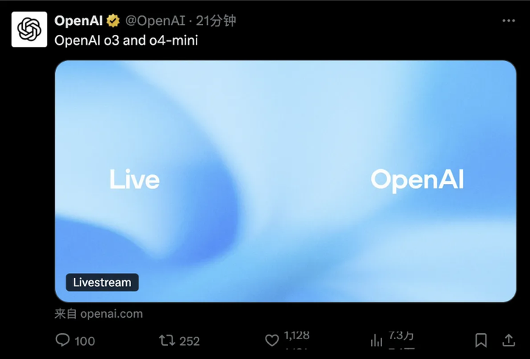This screenshot has height=359, width=530.
Task: Click the OpenAI wordmark on the preview card
Action: click(417, 180)
